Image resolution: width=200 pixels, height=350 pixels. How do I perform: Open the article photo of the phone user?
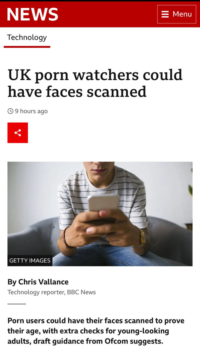100,214
